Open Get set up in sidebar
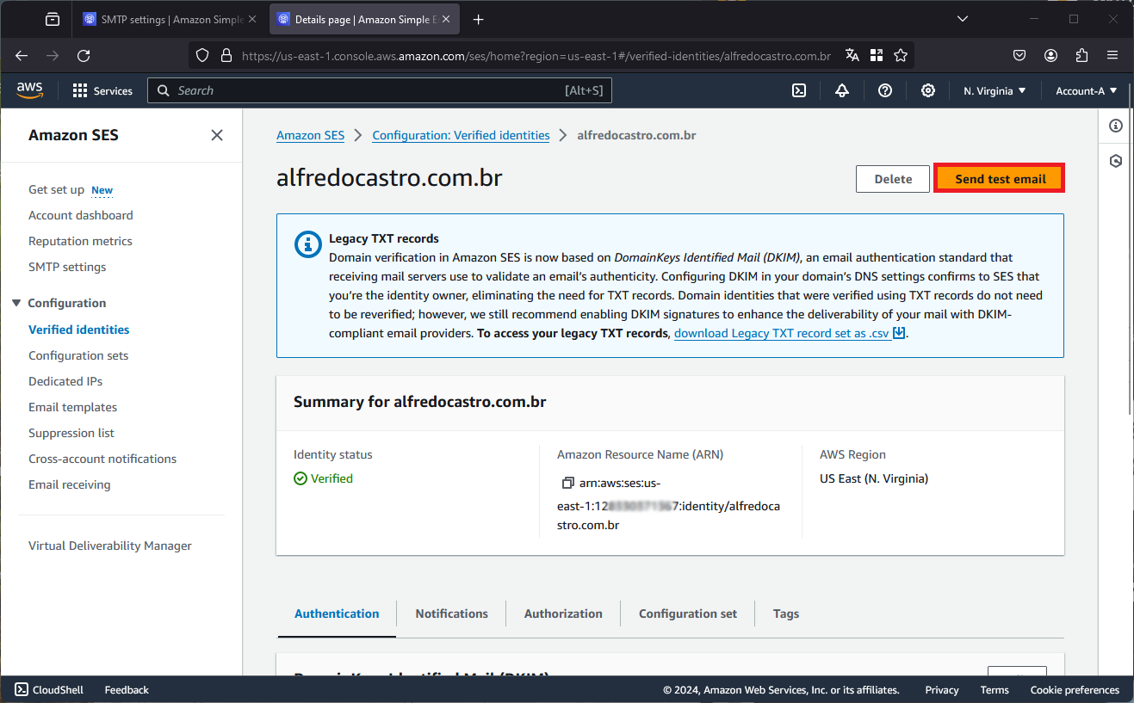 [56, 189]
